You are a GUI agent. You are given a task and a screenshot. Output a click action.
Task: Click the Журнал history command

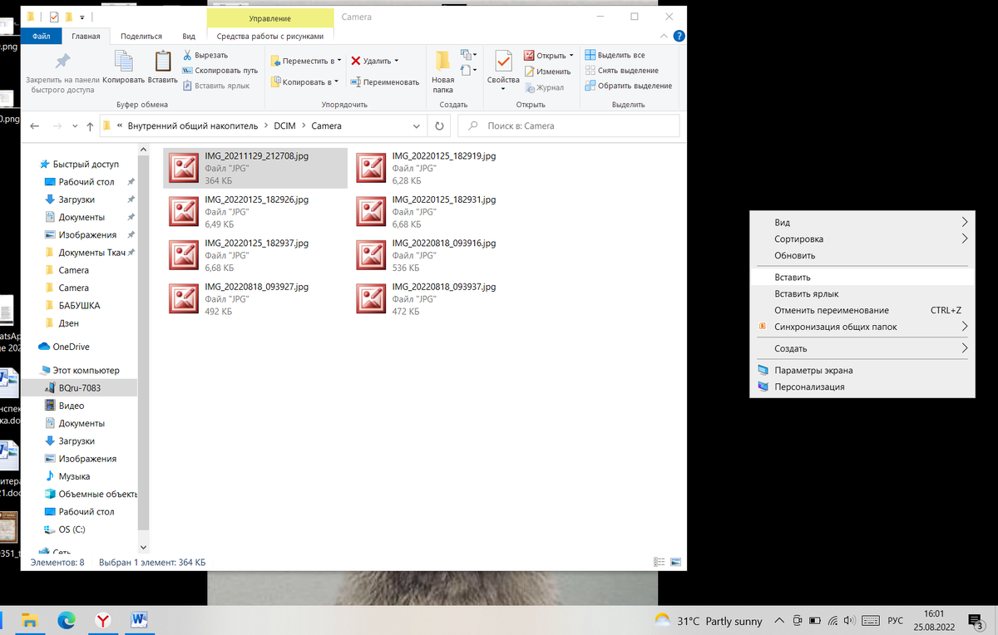544,87
